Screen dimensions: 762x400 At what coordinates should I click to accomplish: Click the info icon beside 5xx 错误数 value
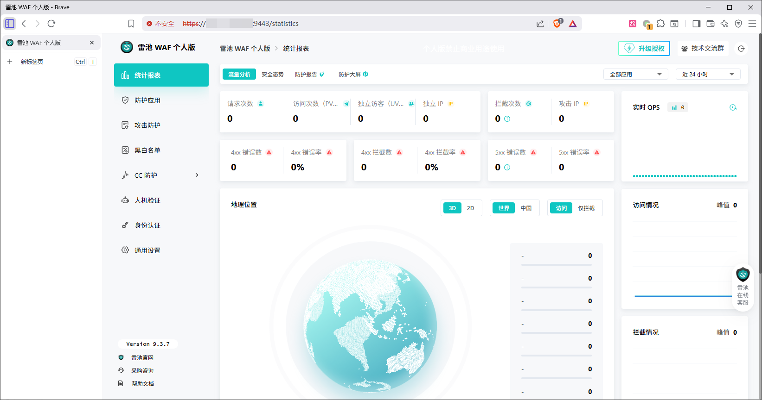[507, 167]
